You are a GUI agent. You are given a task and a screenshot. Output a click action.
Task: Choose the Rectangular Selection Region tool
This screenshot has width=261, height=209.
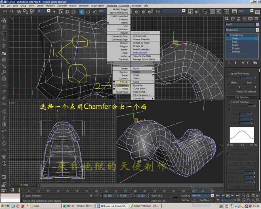pyautogui.click(x=67, y=11)
